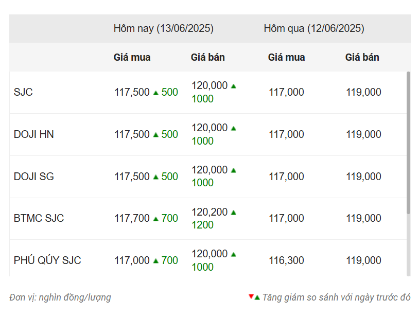Click up arrow beside DOJI SG sell price
The image size is (419, 317).
pos(234,170)
